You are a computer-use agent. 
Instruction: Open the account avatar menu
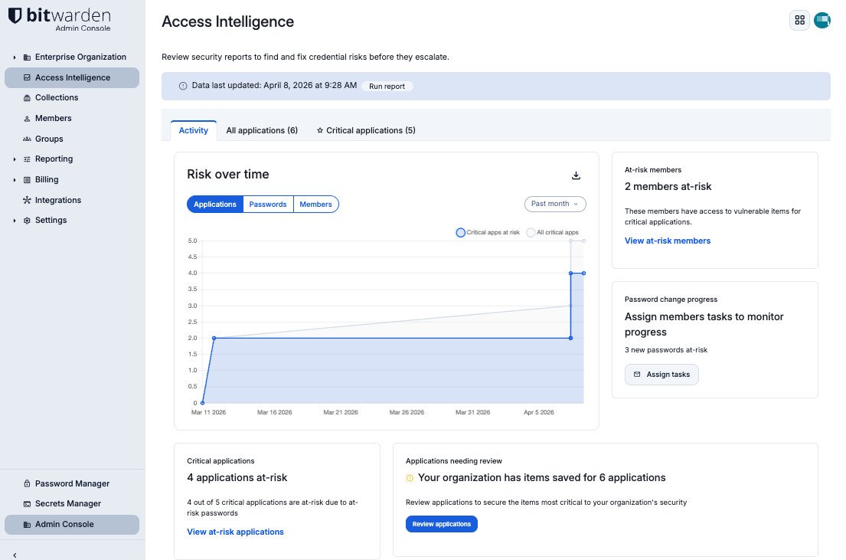coord(822,20)
